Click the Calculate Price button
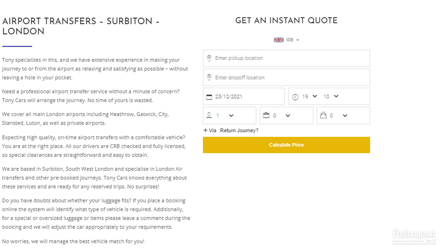This screenshot has width=443, height=251. [286, 145]
